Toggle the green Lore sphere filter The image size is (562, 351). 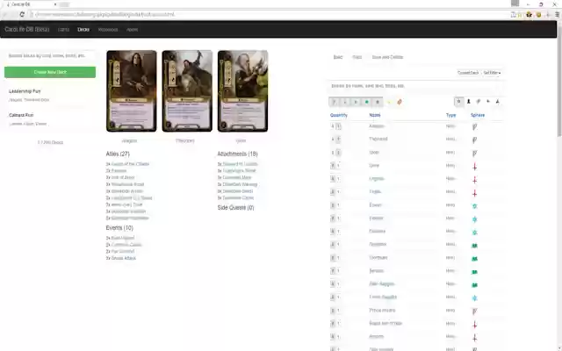coord(367,102)
